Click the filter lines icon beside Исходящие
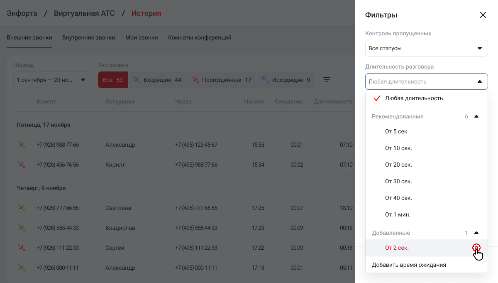The height and width of the screenshot is (283, 498). pyautogui.click(x=327, y=80)
